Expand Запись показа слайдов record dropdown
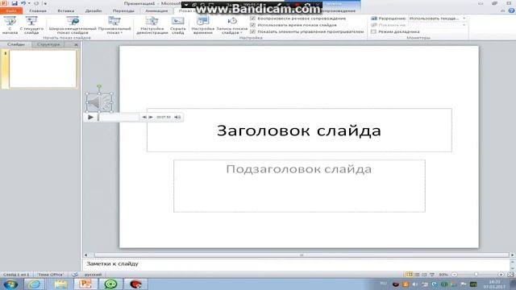The width and height of the screenshot is (516, 290). click(x=232, y=25)
